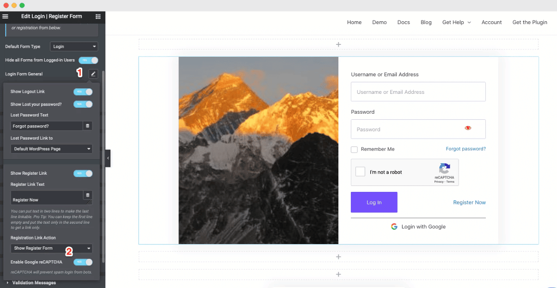Screen dimensions: 557x288
Task: Click the Google logo icon
Action: [x=394, y=227]
